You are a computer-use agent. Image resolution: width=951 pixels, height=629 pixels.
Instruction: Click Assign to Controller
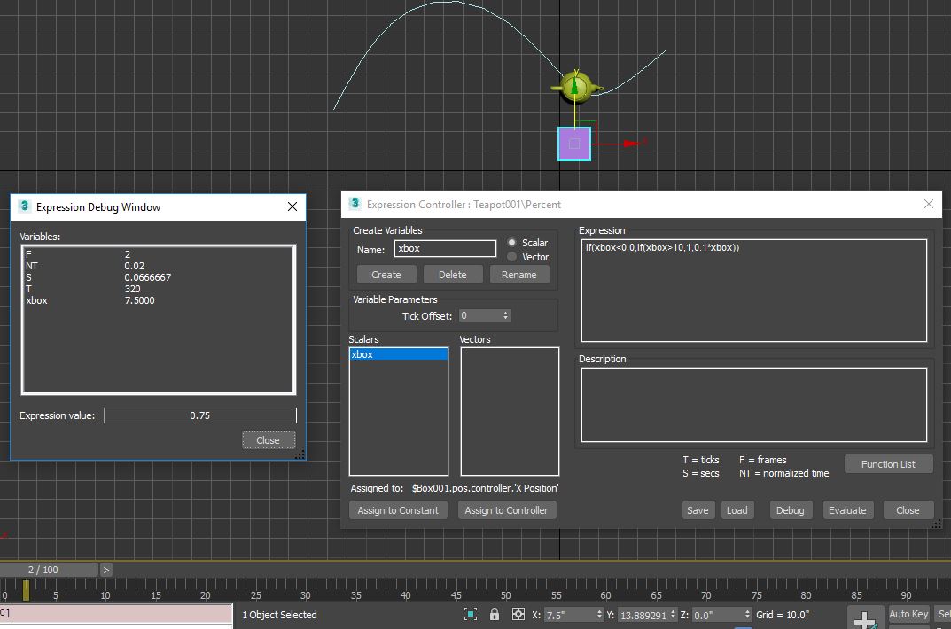[507, 509]
